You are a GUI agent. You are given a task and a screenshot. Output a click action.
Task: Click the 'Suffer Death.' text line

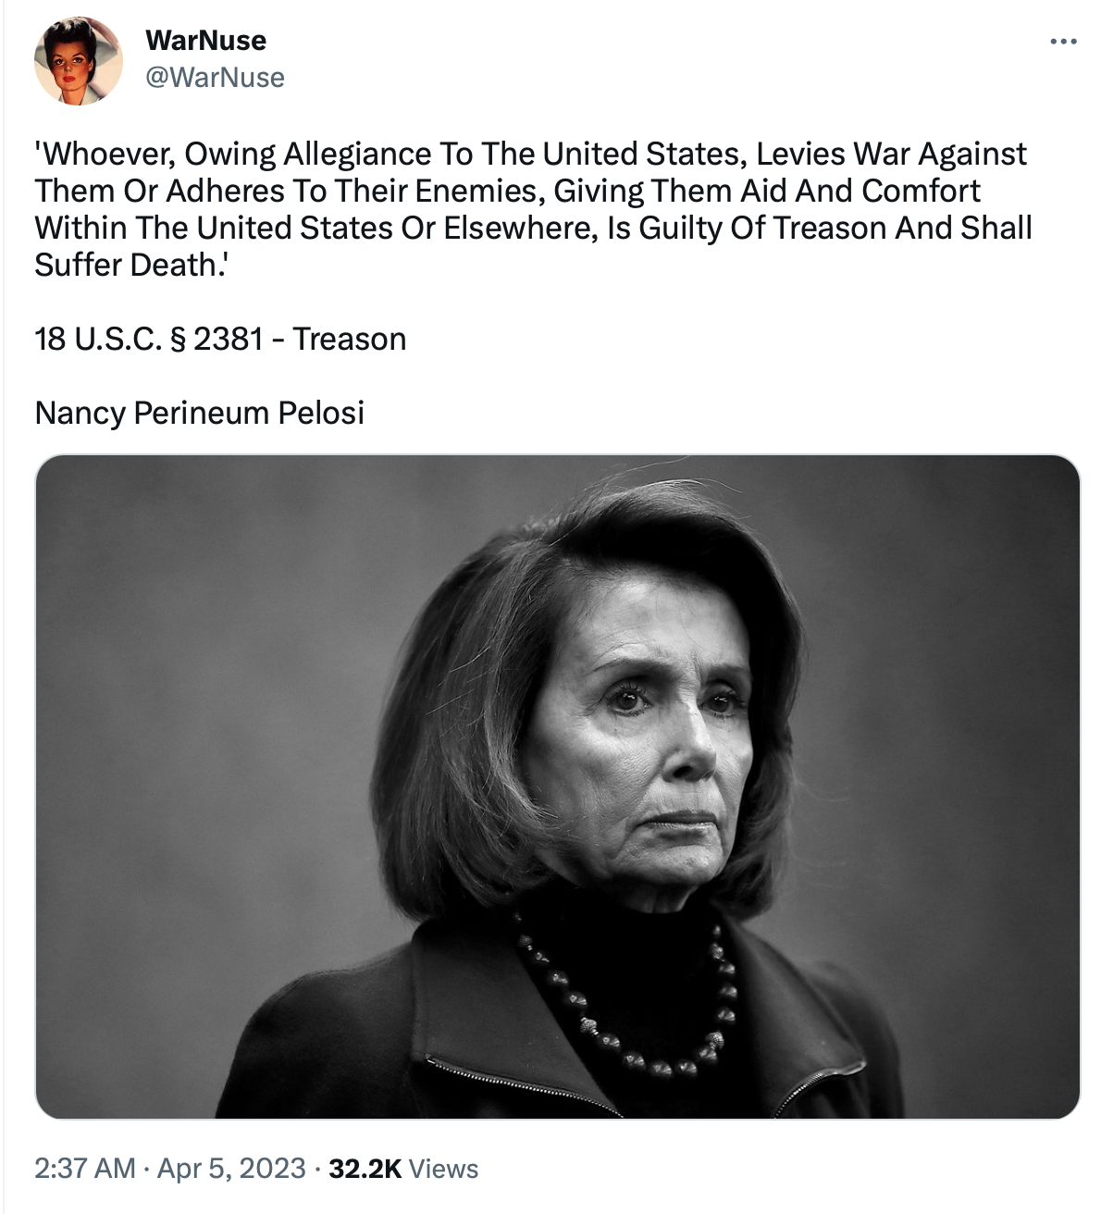click(x=131, y=265)
